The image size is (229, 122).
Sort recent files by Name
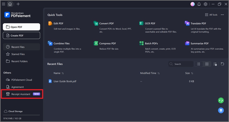click(59, 73)
